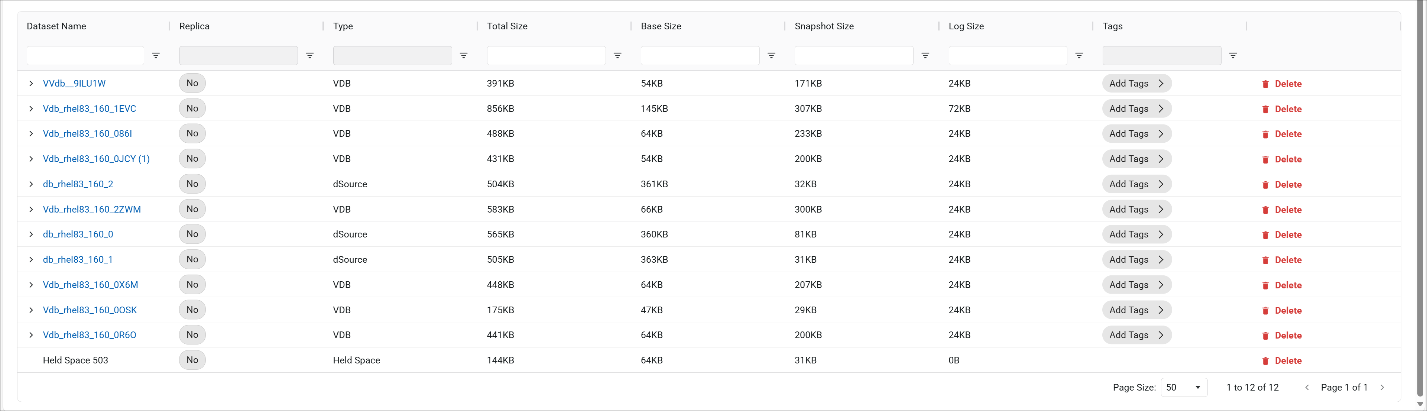Delete the Vdb_rhel83_160_0OSK dataset
The image size is (1427, 411).
1282,311
